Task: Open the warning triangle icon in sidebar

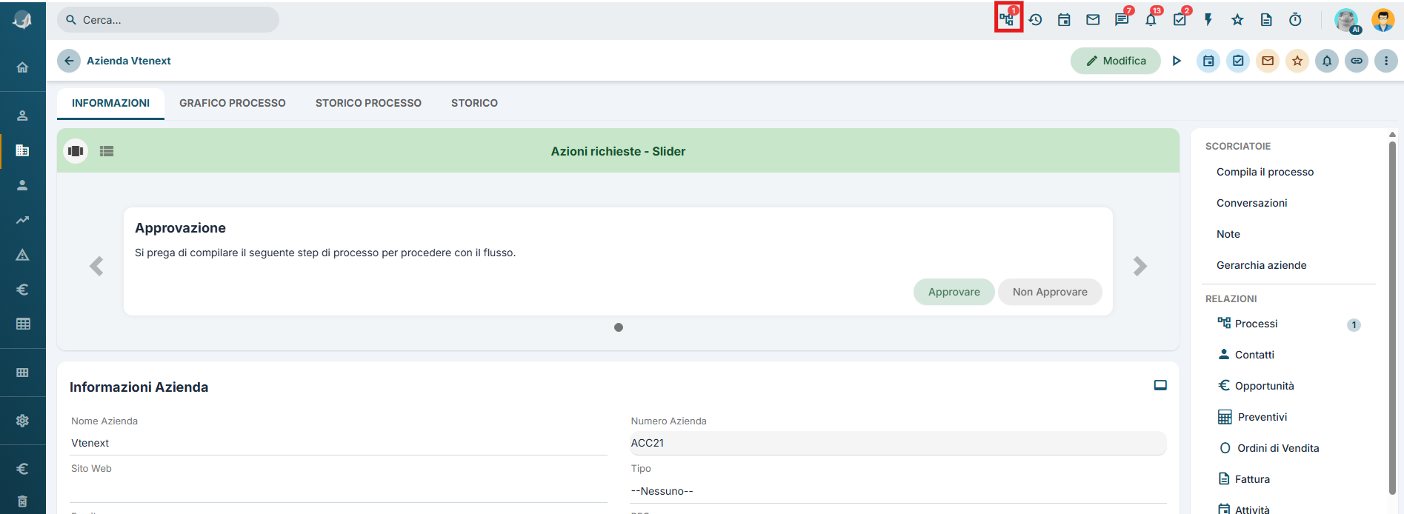Action: click(x=23, y=255)
